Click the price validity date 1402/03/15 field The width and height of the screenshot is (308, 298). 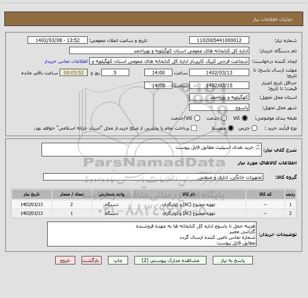pyautogui.click(x=219, y=85)
